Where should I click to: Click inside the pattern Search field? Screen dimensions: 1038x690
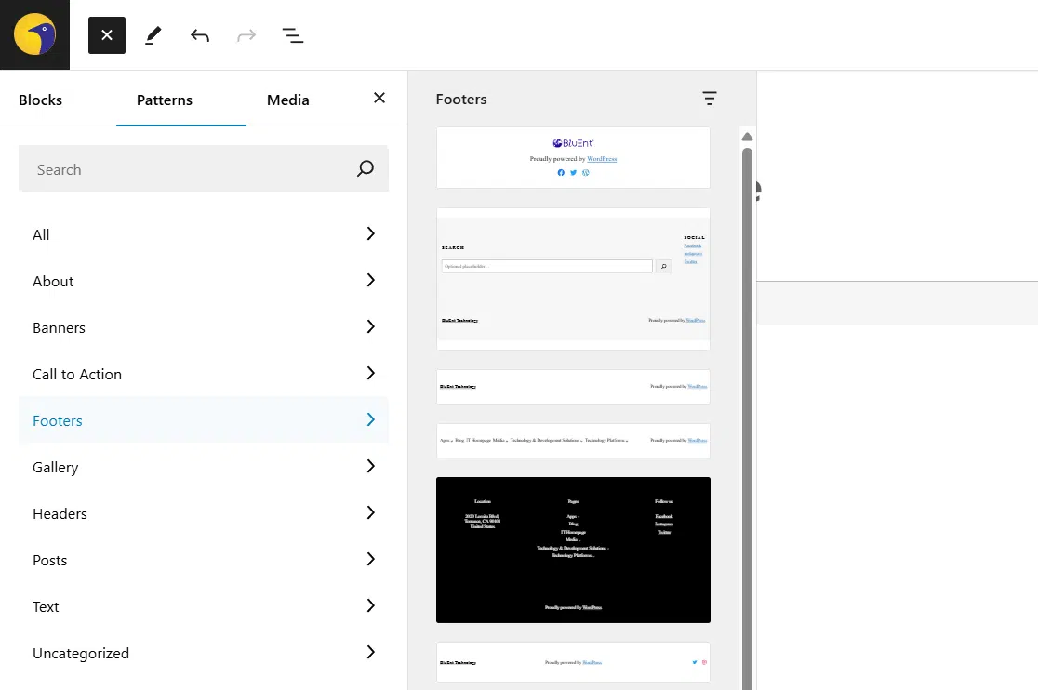(186, 168)
